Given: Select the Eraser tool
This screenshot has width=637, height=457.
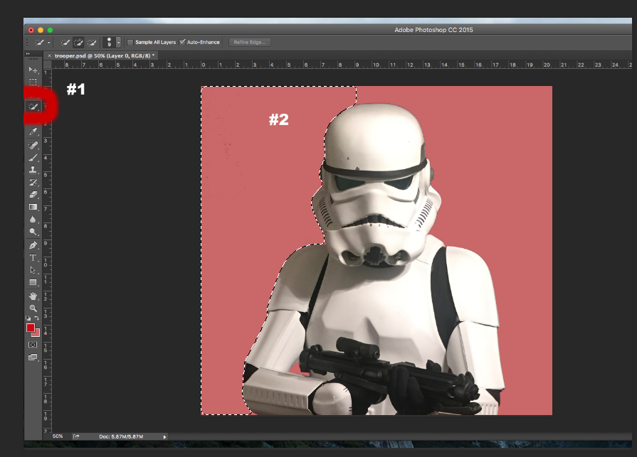Looking at the screenshot, I should 33,195.
